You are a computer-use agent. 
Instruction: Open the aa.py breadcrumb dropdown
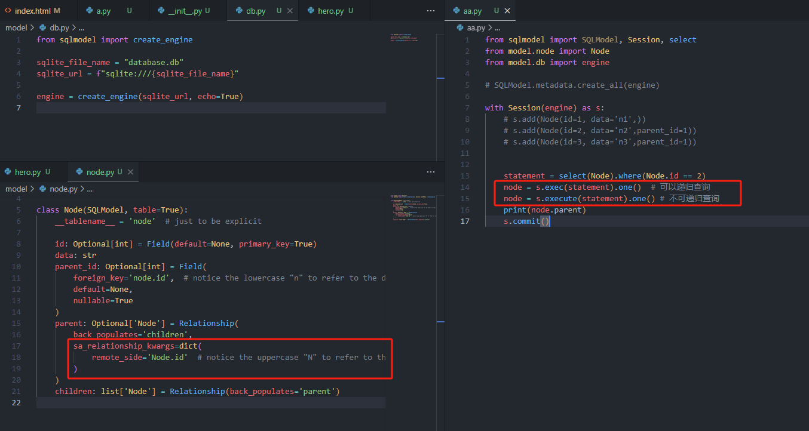point(471,27)
